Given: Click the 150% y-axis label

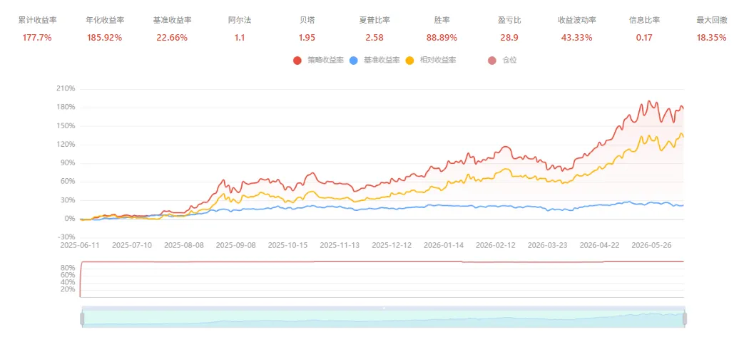Looking at the screenshot, I should pos(66,126).
